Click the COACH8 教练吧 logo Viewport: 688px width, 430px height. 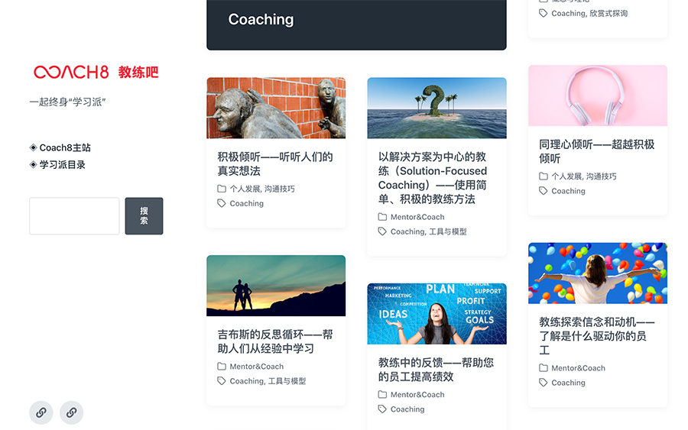[x=96, y=72]
